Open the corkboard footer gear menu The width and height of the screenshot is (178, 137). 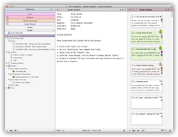point(138,131)
